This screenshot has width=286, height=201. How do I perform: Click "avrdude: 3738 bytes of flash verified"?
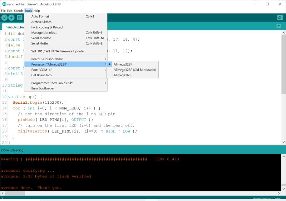click(x=46, y=176)
